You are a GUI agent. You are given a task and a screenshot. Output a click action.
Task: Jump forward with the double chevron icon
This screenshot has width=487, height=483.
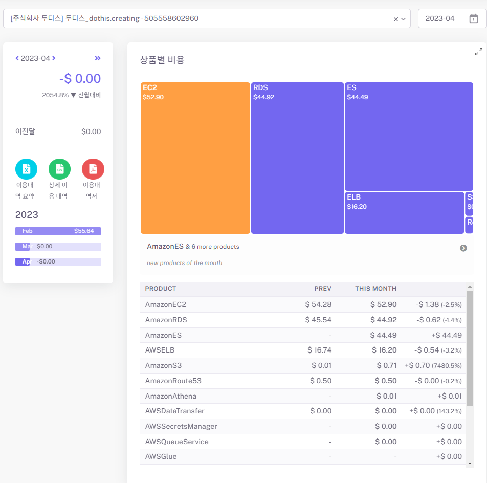(98, 58)
